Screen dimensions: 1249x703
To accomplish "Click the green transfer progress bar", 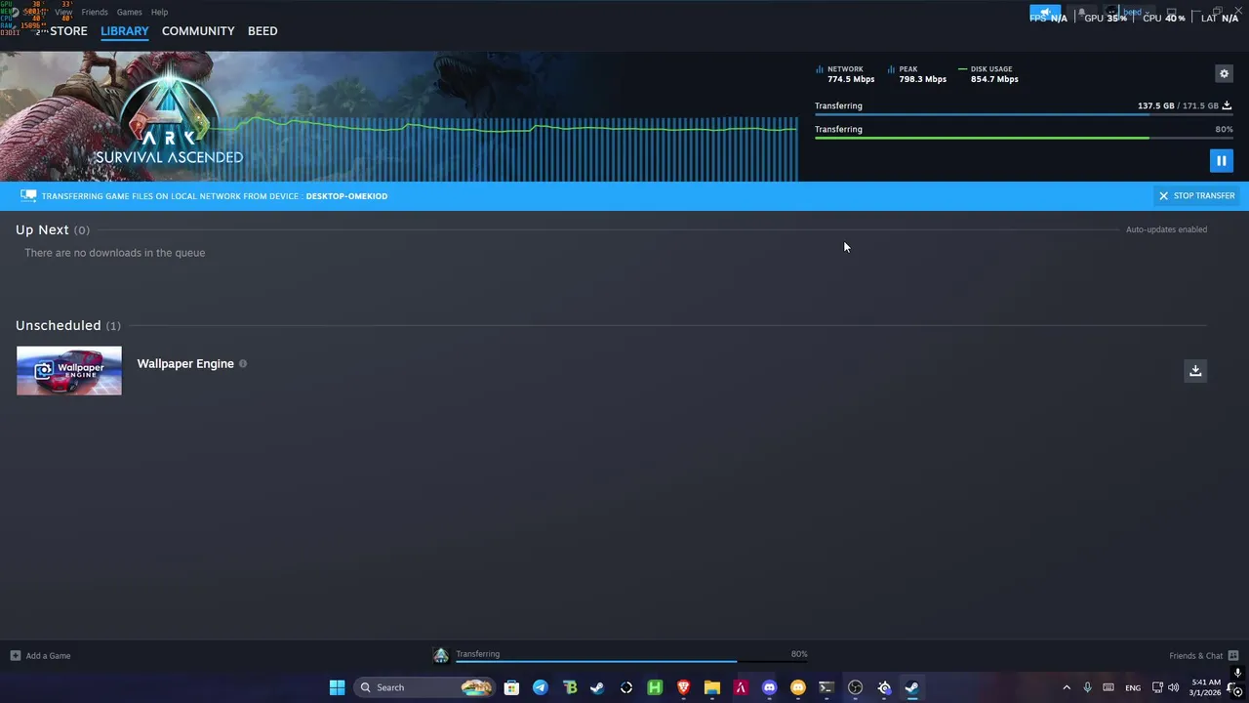I will [x=1024, y=139].
